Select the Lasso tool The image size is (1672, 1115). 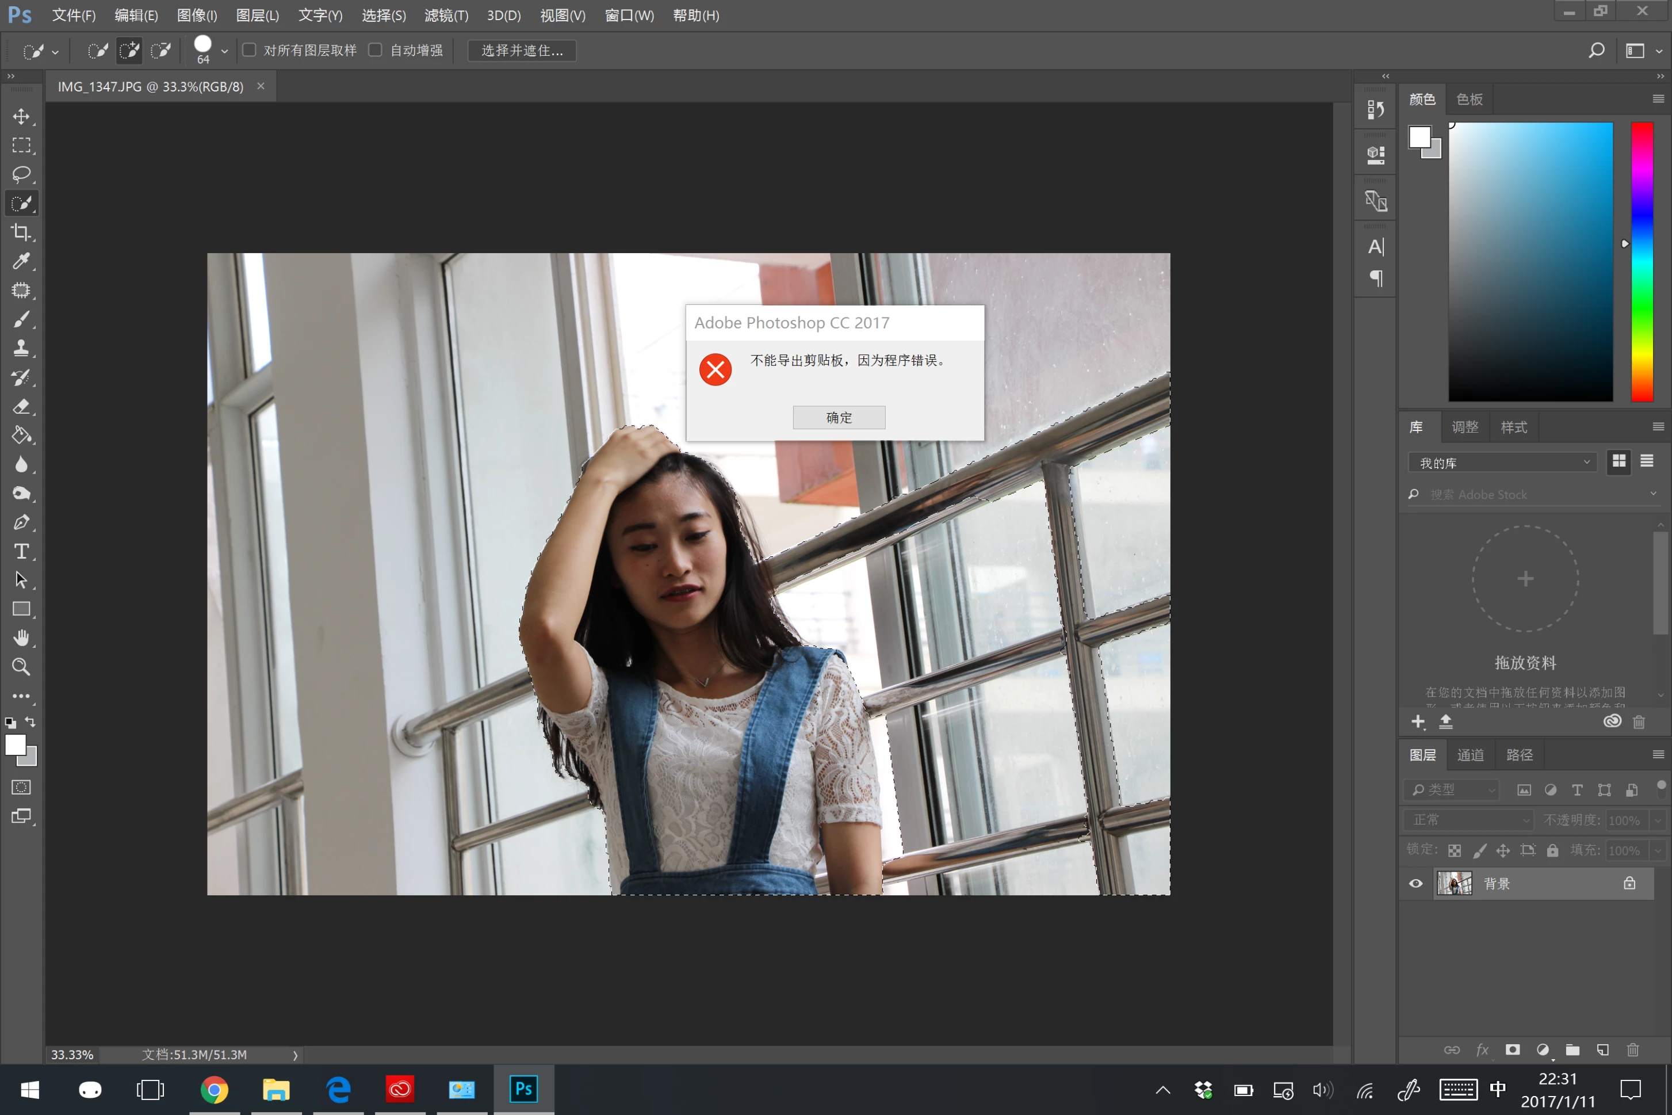pyautogui.click(x=21, y=174)
